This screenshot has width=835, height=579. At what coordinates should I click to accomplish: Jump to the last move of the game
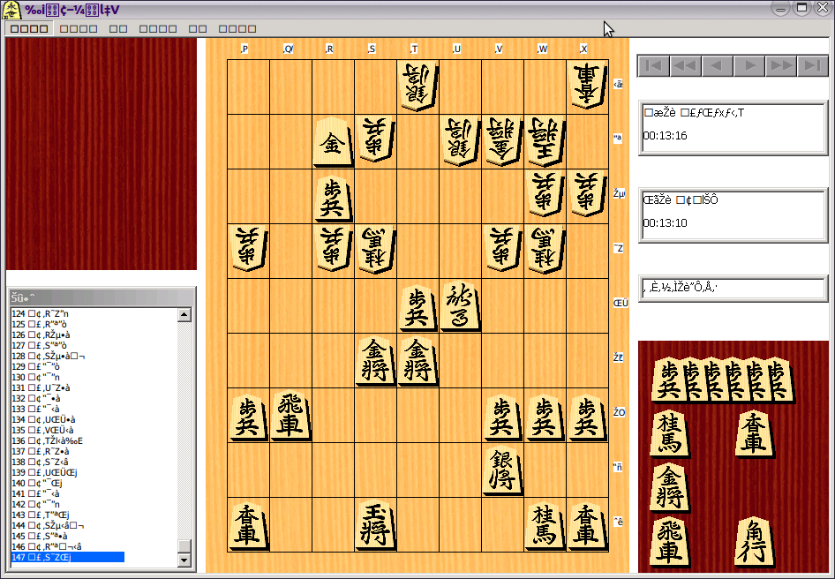[813, 66]
